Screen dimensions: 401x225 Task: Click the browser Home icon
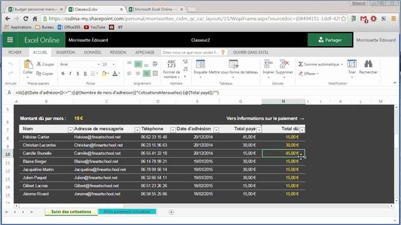[x=35, y=19]
